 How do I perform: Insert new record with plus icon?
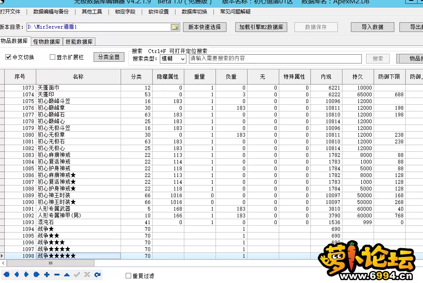click(47, 275)
